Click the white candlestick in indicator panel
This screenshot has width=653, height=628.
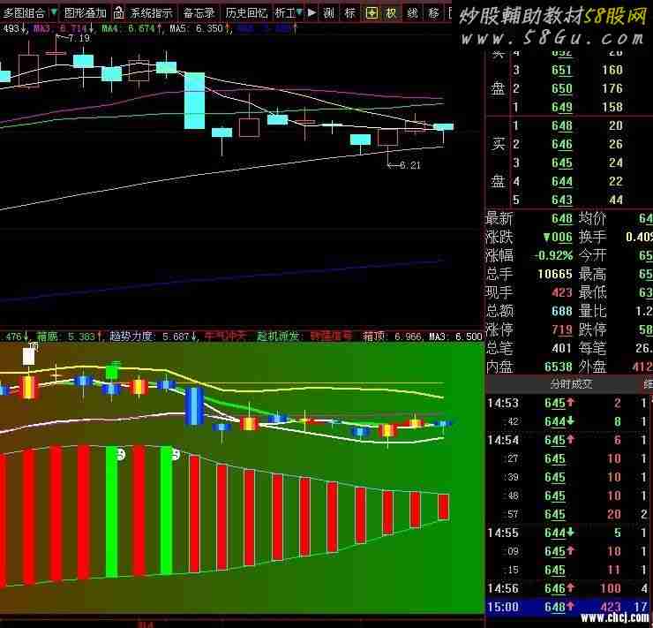(28, 356)
